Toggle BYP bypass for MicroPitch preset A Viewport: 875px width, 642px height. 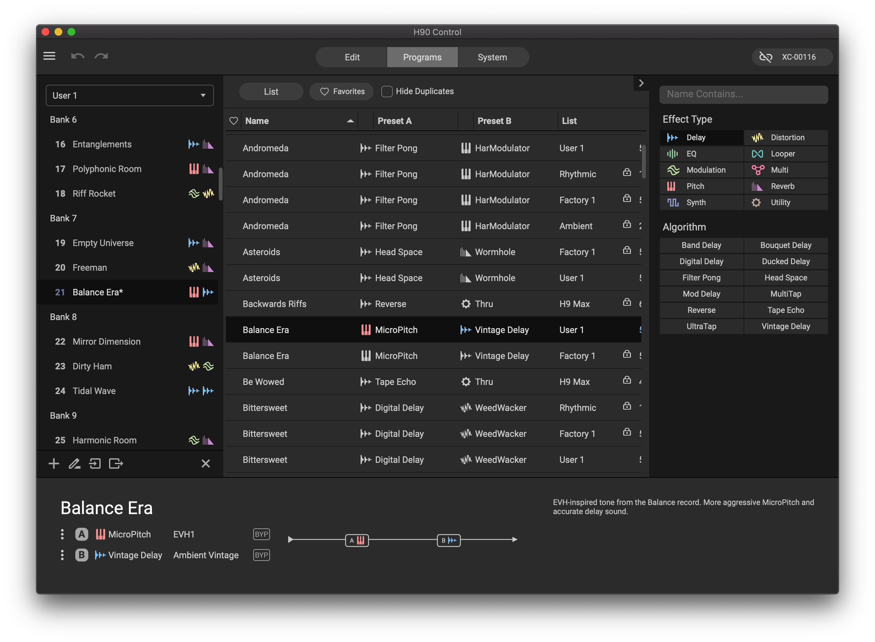261,534
